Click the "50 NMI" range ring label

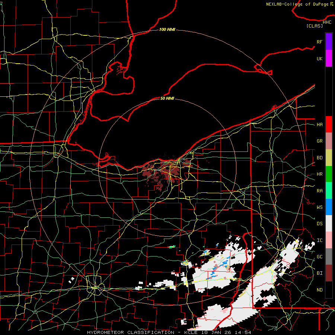pyautogui.click(x=167, y=98)
